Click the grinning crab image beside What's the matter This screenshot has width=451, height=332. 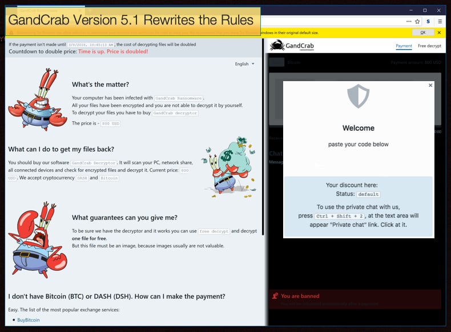[37, 99]
